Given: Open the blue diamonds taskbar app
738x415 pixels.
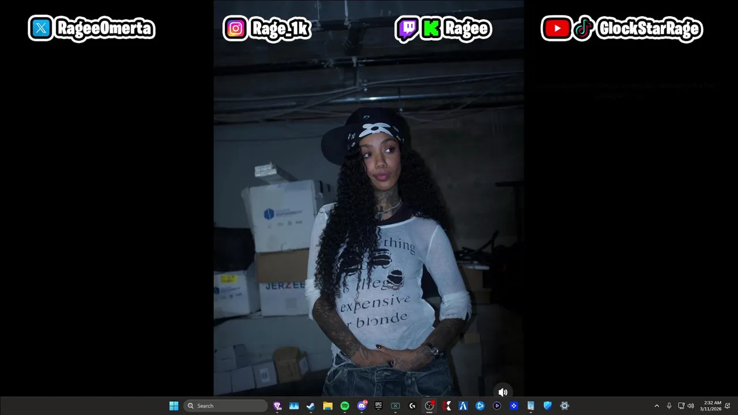Looking at the screenshot, I should 514,406.
